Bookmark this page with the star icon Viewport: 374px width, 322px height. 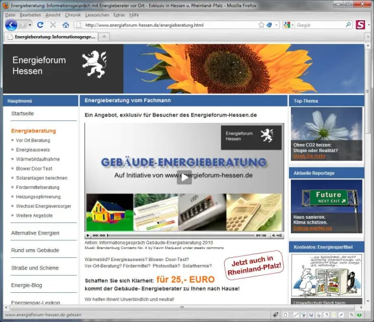(x=261, y=25)
